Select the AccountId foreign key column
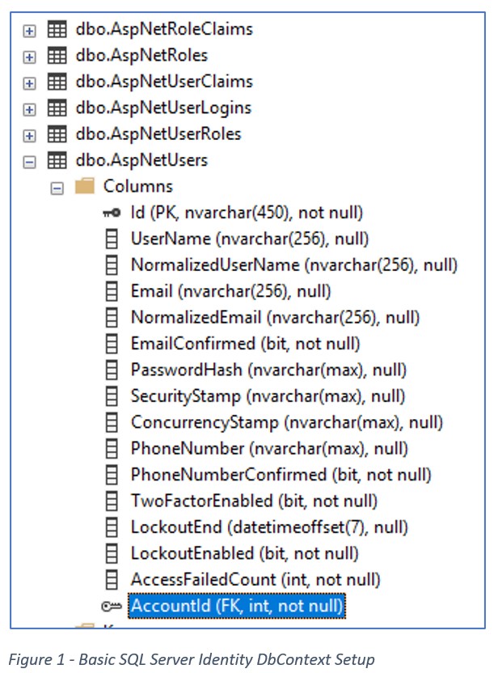 point(237,606)
